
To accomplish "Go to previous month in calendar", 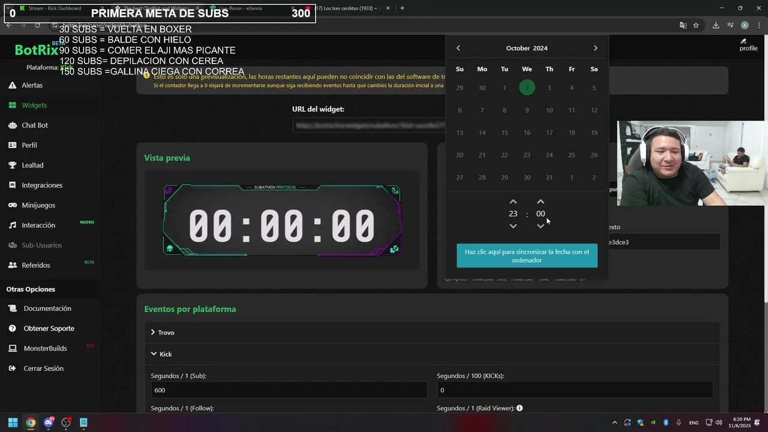I will [458, 48].
